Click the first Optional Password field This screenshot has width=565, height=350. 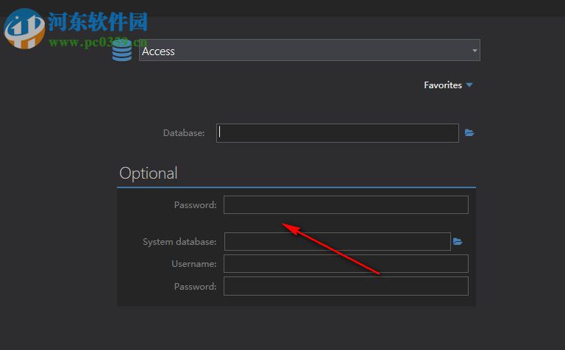pyautogui.click(x=346, y=204)
